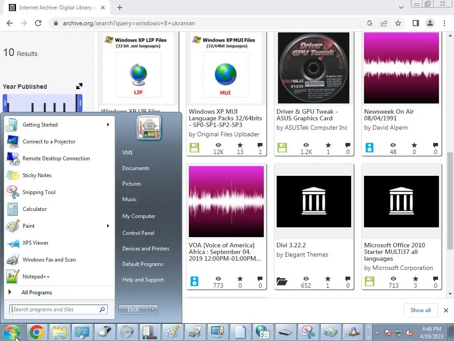Click the taskbar clock showing 4:46 PM
Image resolution: width=454 pixels, height=341 pixels.
click(432, 333)
